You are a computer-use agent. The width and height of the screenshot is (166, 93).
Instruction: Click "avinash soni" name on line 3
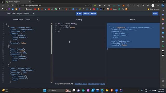[x=24, y=28]
